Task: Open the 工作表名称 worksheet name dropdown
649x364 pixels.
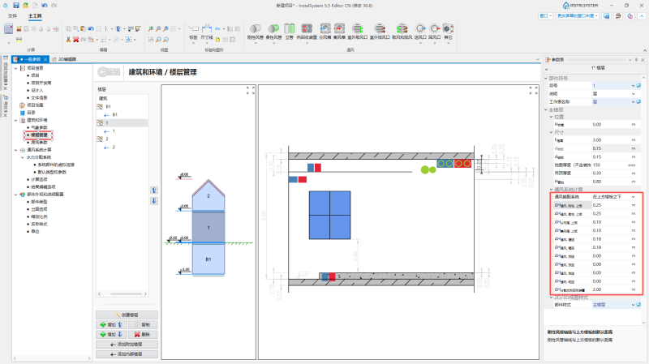Action: (x=633, y=102)
